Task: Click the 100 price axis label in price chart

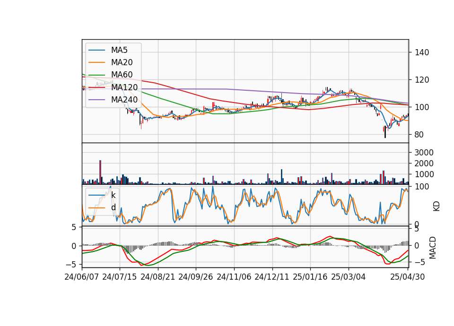Action: [422, 107]
